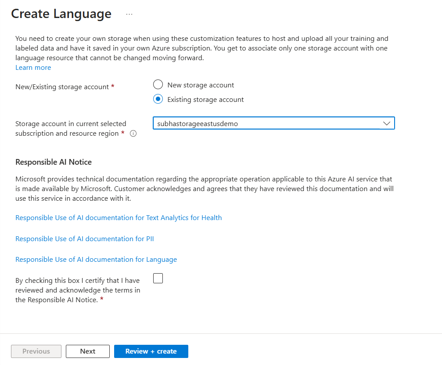Click the New storage account label text

201,85
